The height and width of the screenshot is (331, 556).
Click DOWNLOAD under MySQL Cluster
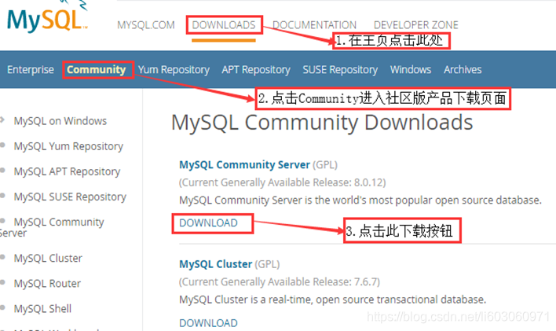[209, 323]
